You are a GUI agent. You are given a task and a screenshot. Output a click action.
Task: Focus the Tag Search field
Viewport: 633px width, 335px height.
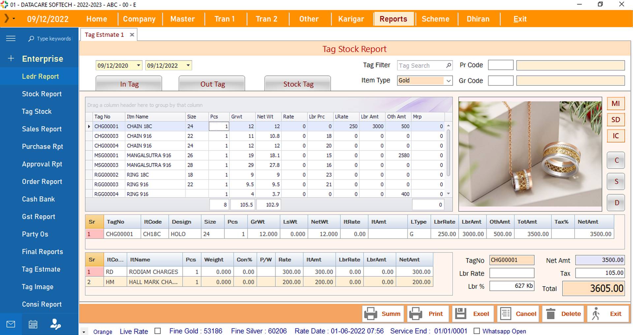tap(421, 65)
